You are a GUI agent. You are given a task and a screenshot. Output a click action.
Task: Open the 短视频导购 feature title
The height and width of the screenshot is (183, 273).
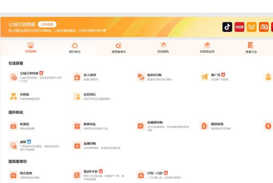[x=155, y=122]
